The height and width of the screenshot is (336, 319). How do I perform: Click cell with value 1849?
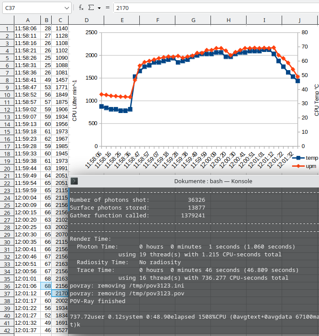pos(60,95)
